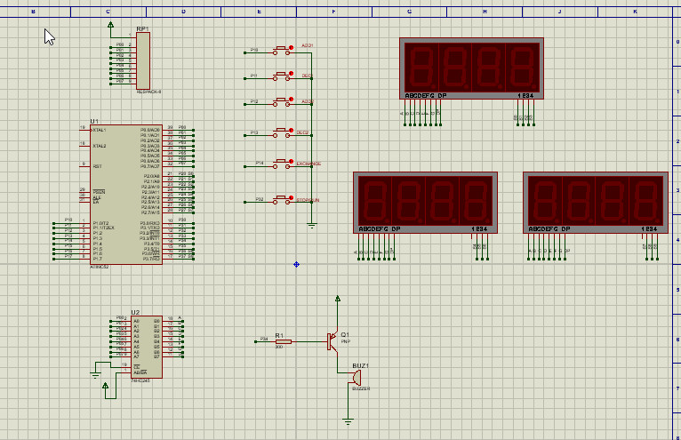Image resolution: width=681 pixels, height=440 pixels.
Task: Click the BUZZER value text
Action: point(361,388)
